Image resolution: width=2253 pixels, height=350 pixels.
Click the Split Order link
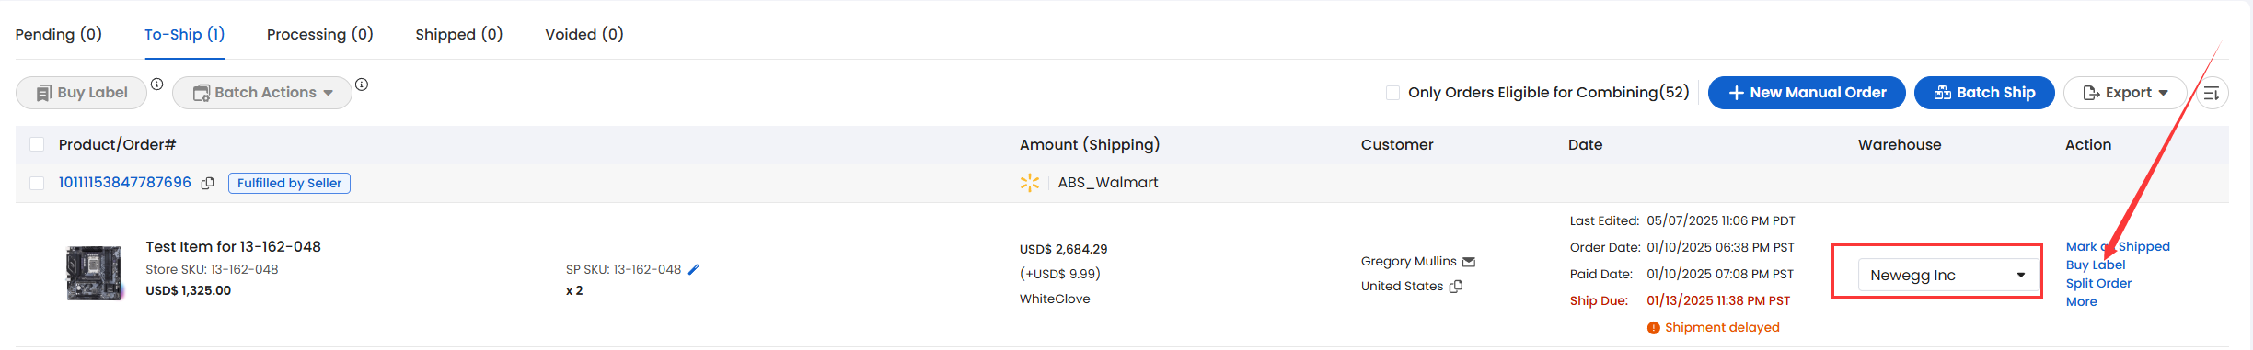point(2098,284)
